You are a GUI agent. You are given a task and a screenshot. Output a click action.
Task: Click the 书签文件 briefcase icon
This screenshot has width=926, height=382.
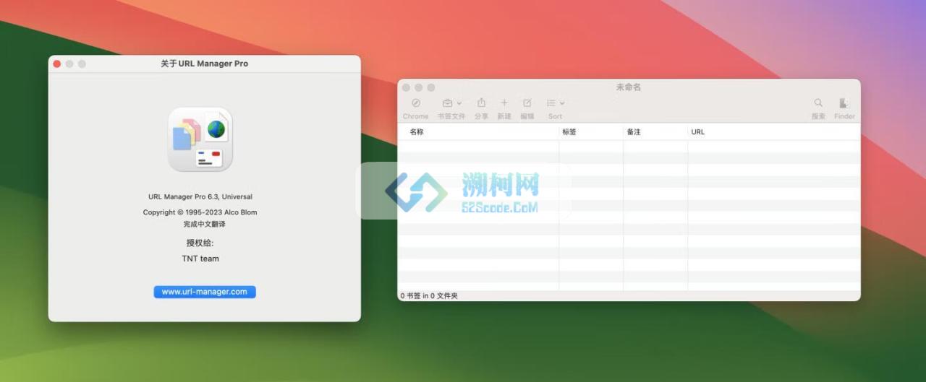click(448, 103)
